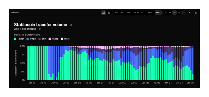This screenshot has width=209, height=97.
Task: Switch to table view icon
Action: coord(109,13)
